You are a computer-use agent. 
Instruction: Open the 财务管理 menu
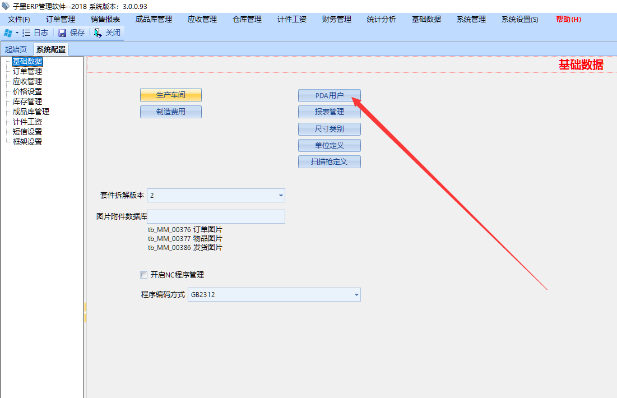coord(336,19)
